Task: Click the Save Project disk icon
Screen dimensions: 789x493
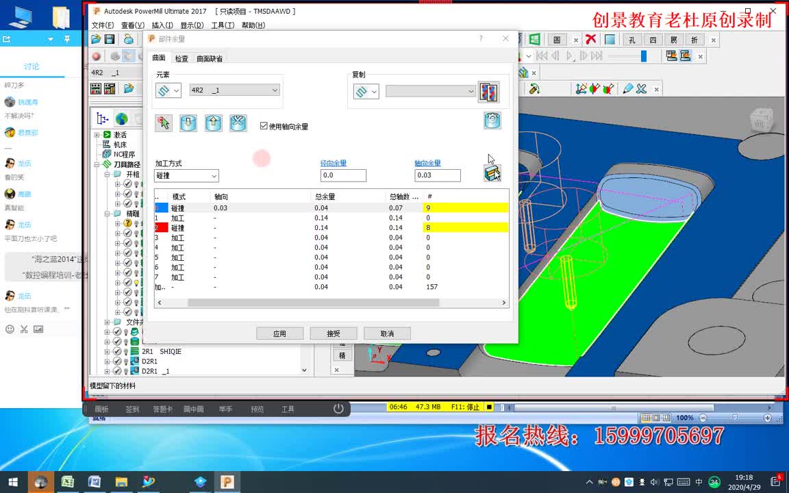Action: (109, 39)
